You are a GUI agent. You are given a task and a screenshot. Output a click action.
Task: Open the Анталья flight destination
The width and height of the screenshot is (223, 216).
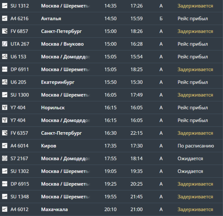51,18
